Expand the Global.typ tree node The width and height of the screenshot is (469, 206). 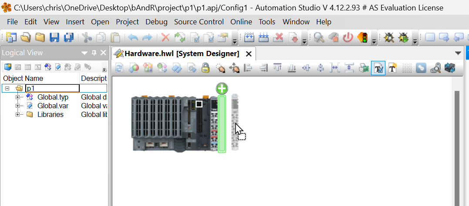(x=18, y=97)
